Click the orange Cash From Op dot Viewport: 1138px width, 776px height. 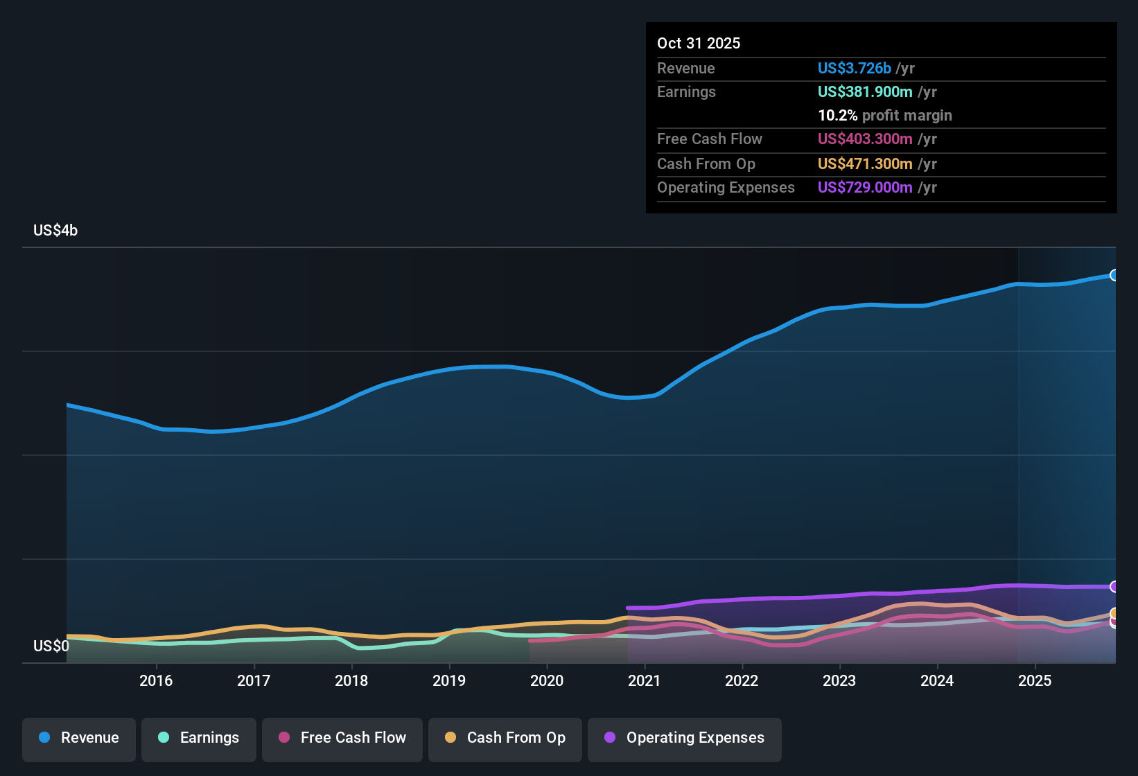(450, 738)
